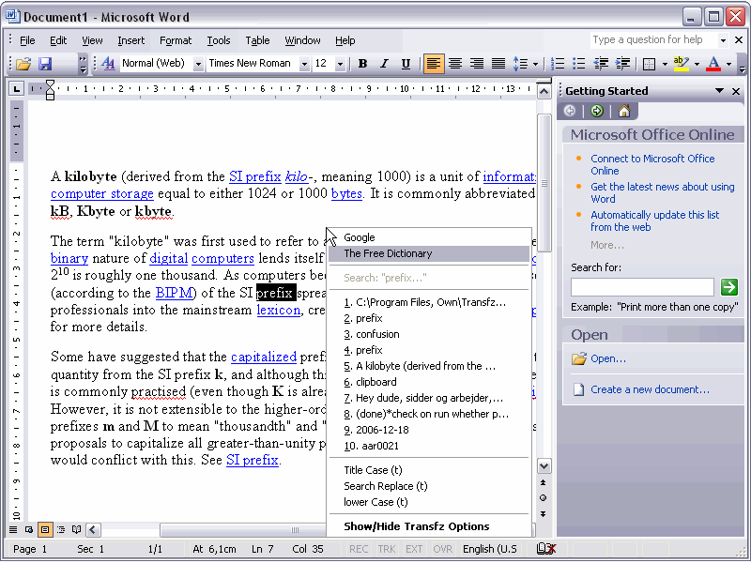Expand the Font Color dropdown arrow

729,64
